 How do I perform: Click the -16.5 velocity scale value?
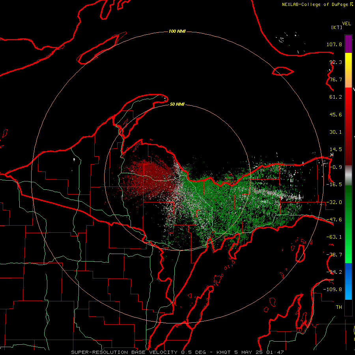coord(334,185)
